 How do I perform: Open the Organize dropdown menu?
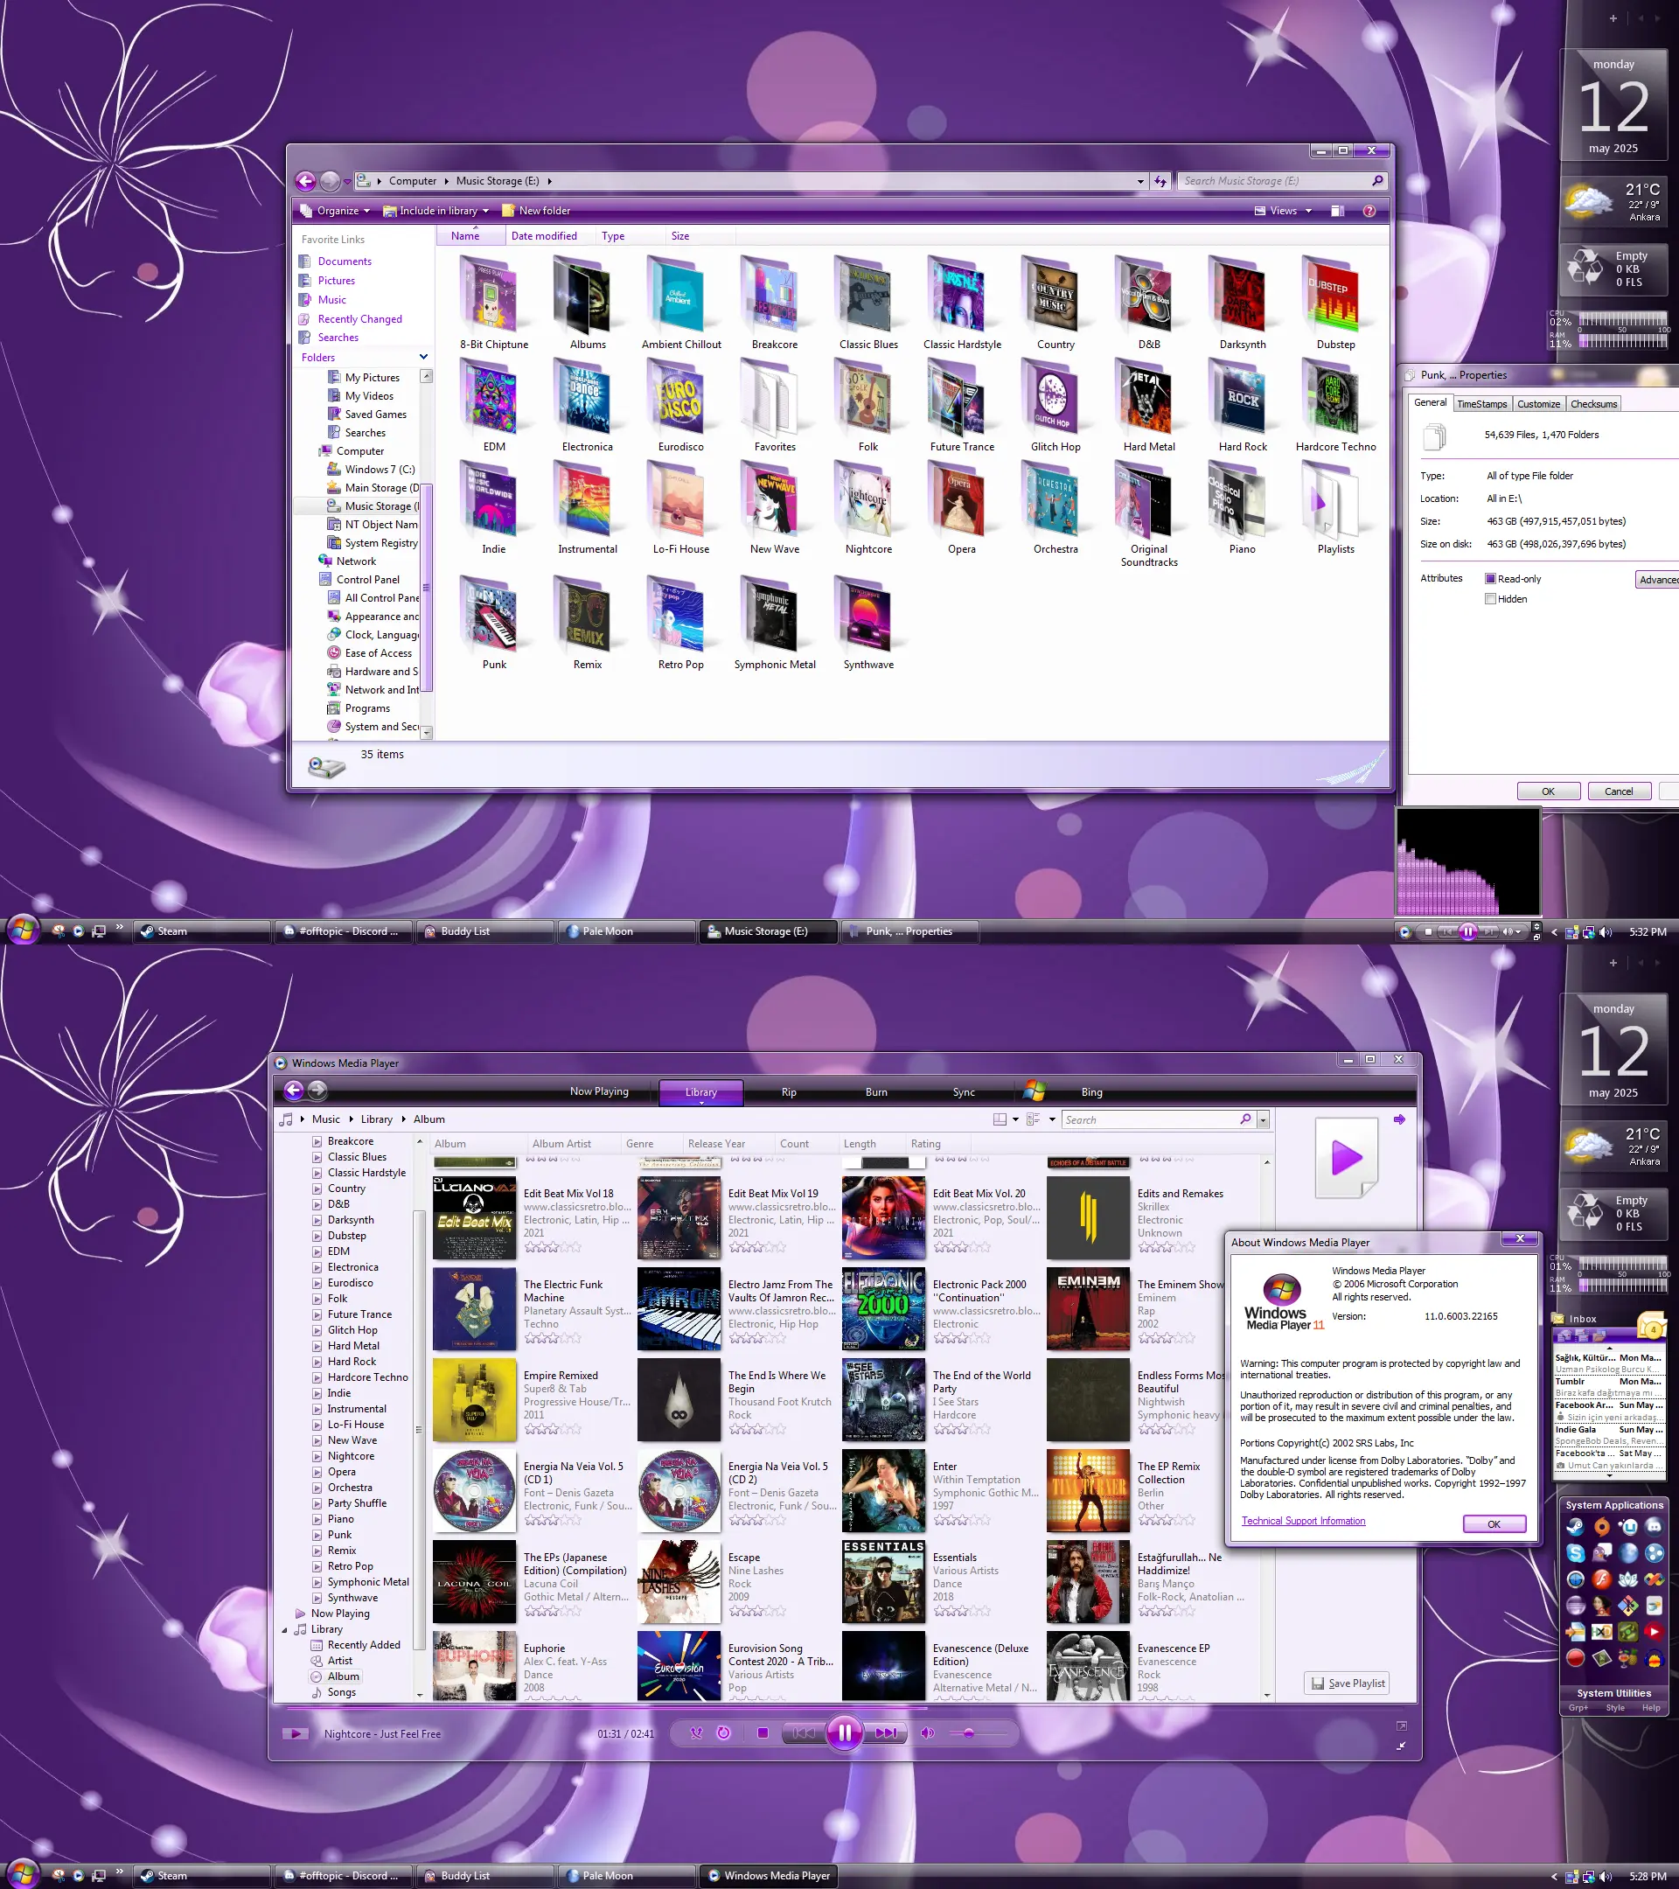[335, 211]
